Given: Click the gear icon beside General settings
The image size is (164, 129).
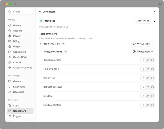Looking at the screenshot, I should pos(9,25).
